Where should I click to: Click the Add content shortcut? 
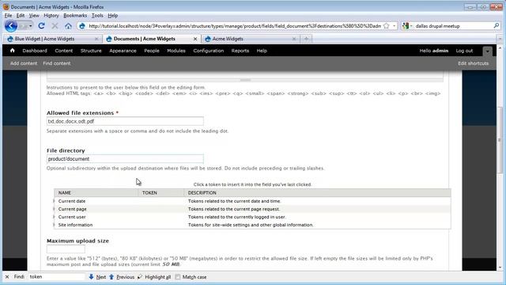(x=24, y=63)
